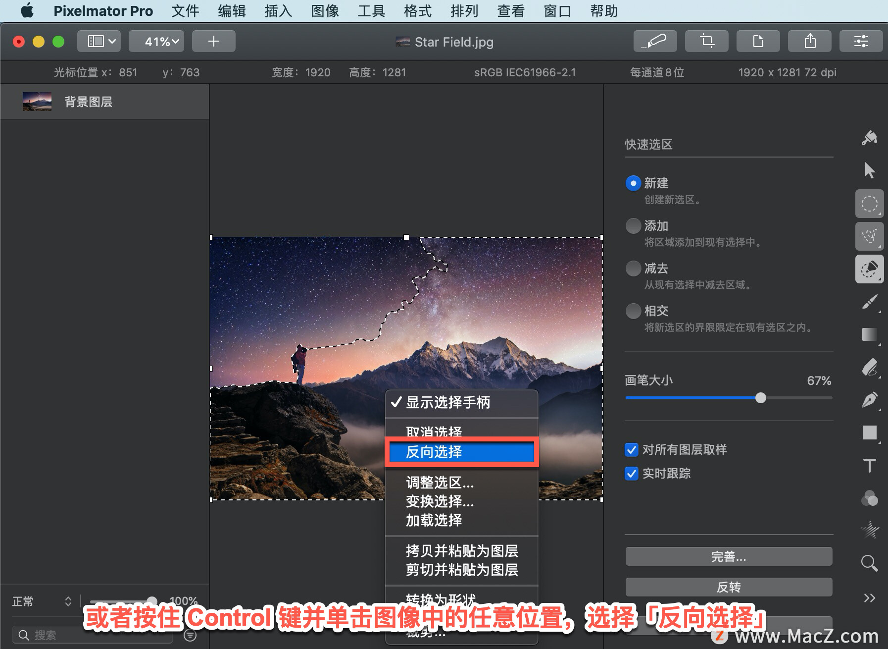The height and width of the screenshot is (649, 888).
Task: Select the 添加 selection mode radio
Action: tap(633, 226)
